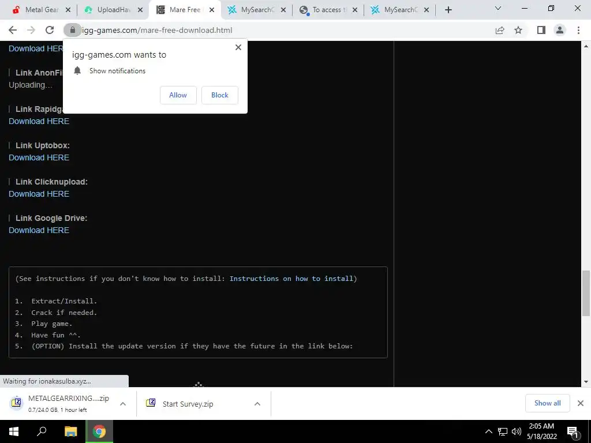Bookmark this tab with the star icon
This screenshot has height=443, width=591.
pyautogui.click(x=518, y=30)
